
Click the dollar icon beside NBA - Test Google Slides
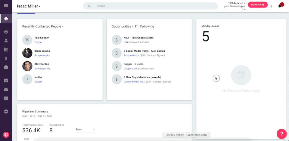click(117, 40)
